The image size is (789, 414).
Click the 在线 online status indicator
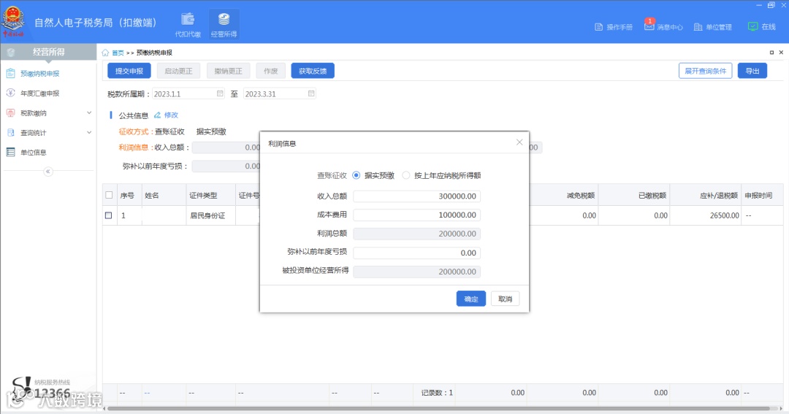click(762, 27)
